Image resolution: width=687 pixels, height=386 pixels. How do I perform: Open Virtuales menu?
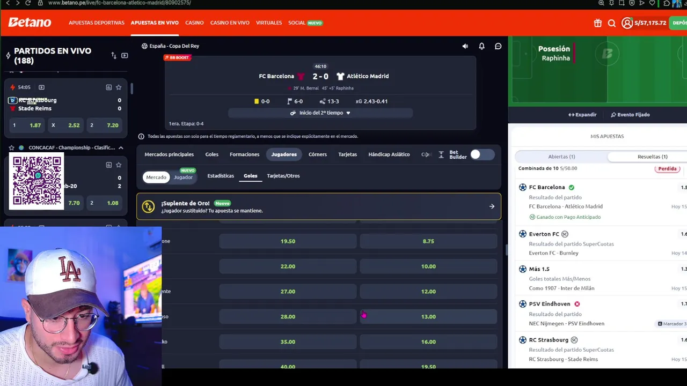click(269, 23)
